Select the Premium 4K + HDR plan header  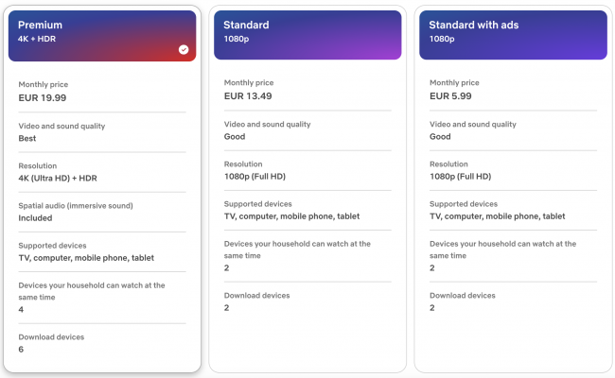[102, 36]
